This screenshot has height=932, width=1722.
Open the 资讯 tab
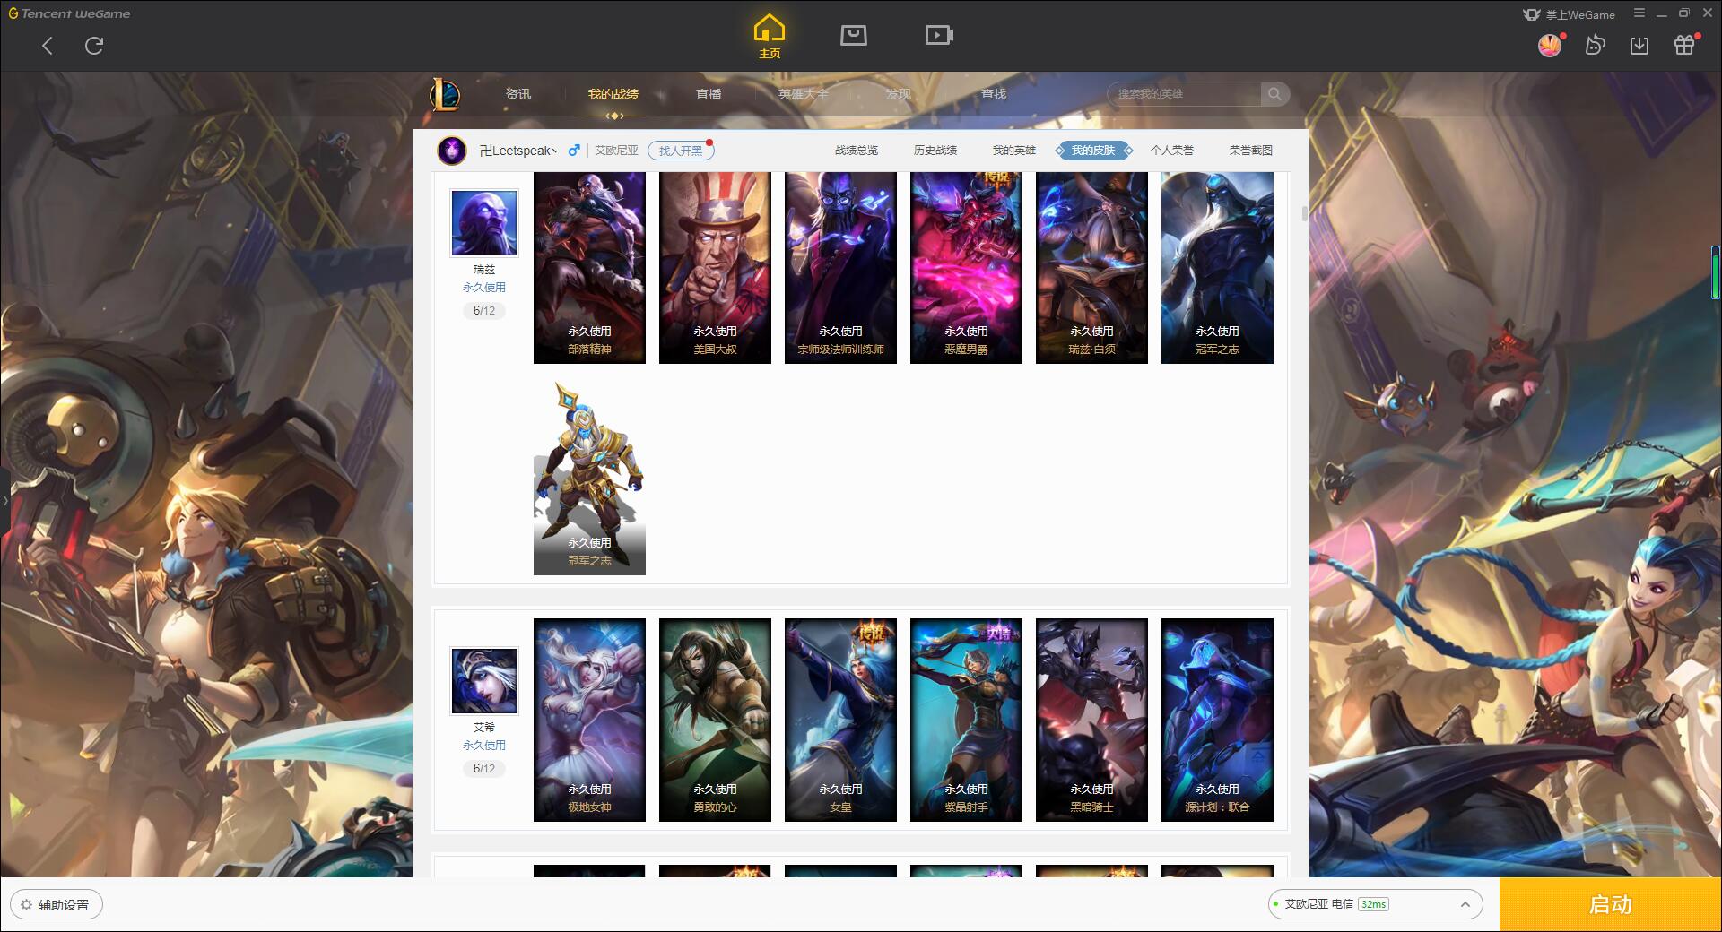518,94
